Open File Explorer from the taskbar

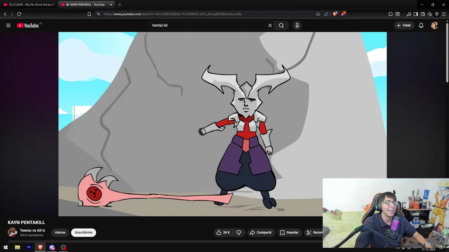[17, 247]
